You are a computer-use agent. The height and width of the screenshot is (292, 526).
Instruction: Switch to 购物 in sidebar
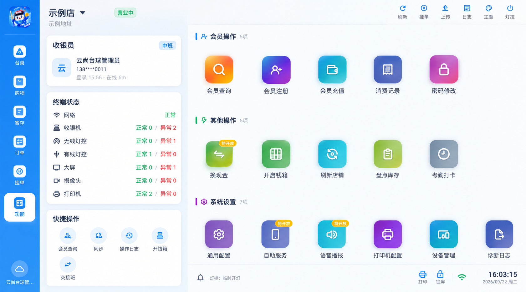19,86
